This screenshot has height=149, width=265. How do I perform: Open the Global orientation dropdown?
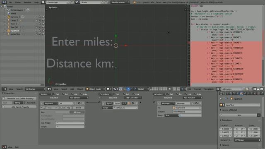(x=143, y=89)
